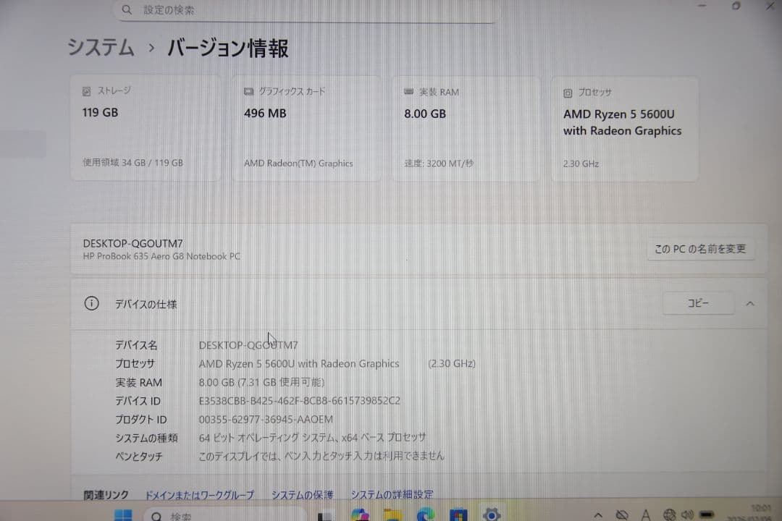Show hidden icons via the tray chevron
Screen dimensions: 782x521
pos(598,515)
